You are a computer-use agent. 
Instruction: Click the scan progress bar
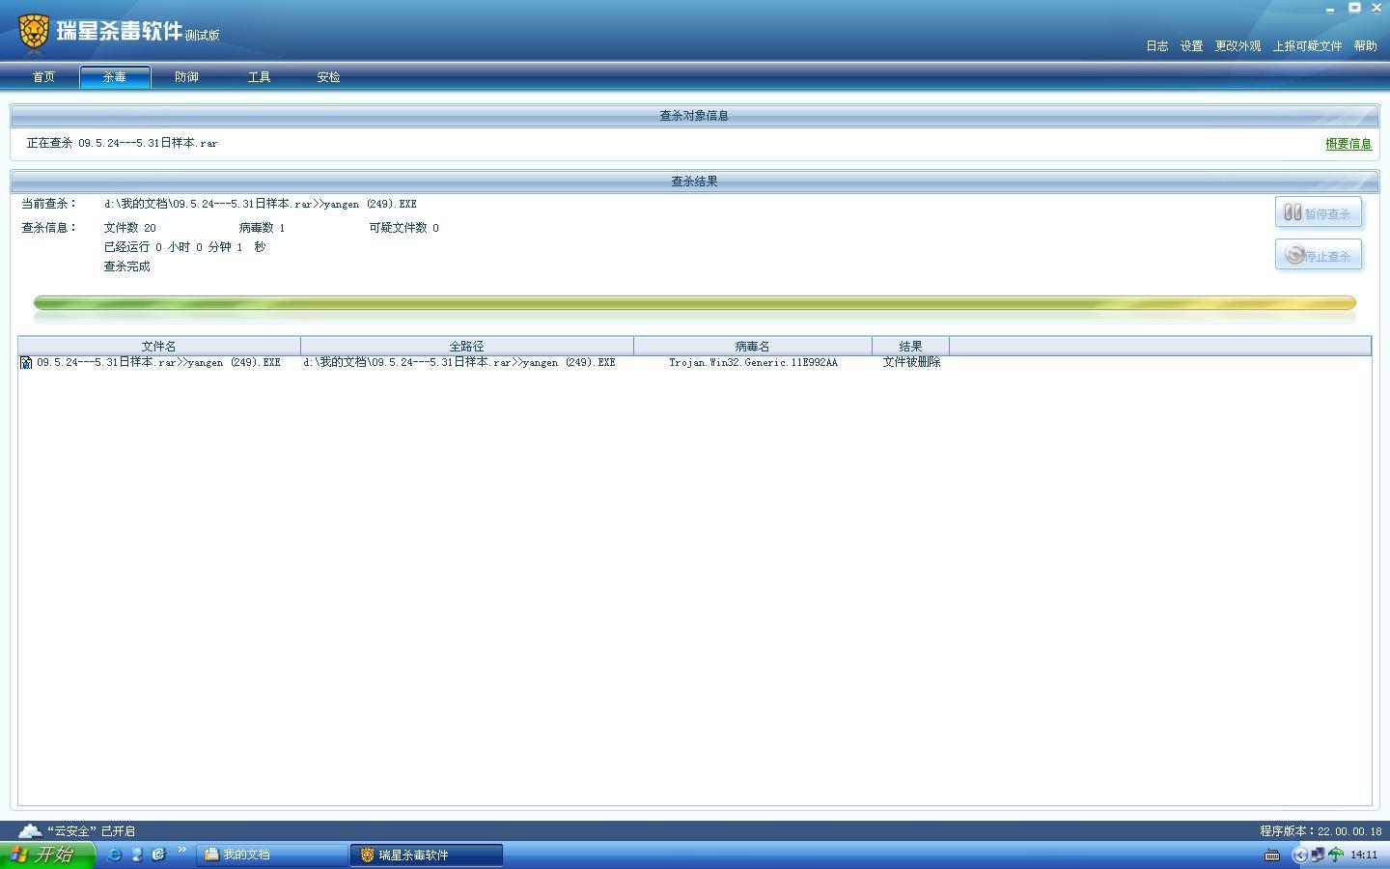click(x=695, y=303)
